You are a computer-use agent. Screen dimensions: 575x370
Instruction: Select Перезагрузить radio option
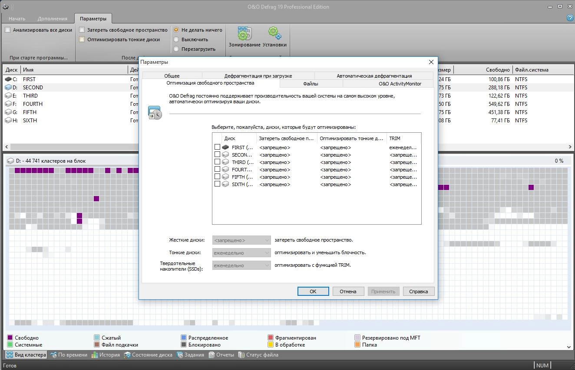[x=176, y=49]
